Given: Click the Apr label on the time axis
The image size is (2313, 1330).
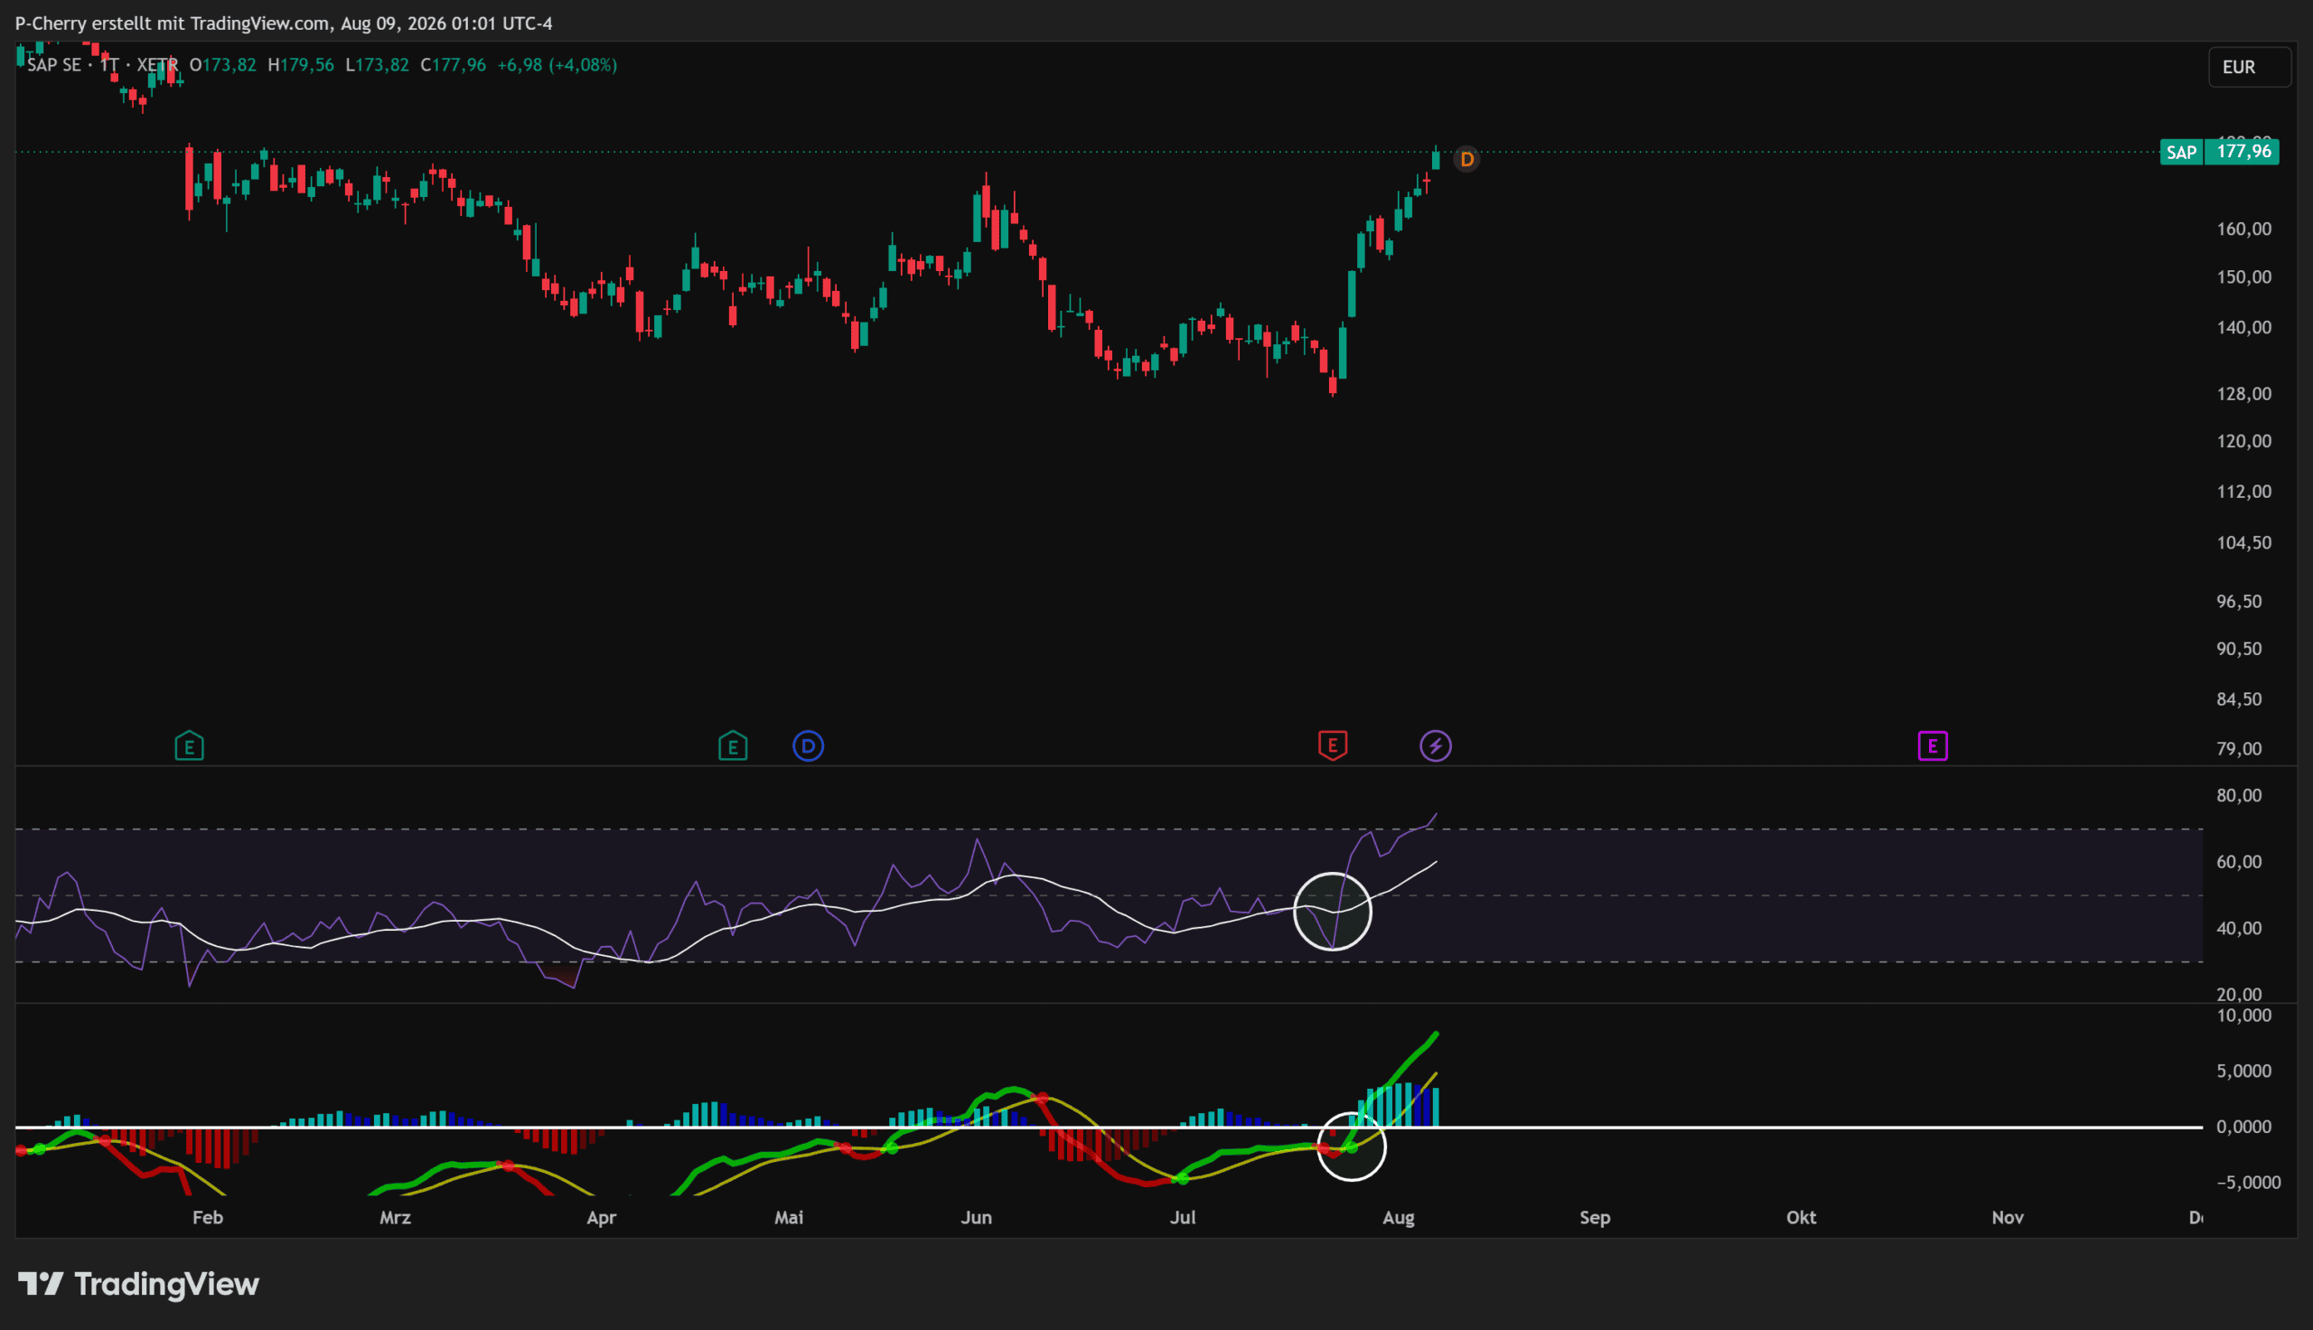Looking at the screenshot, I should pyautogui.click(x=602, y=1218).
